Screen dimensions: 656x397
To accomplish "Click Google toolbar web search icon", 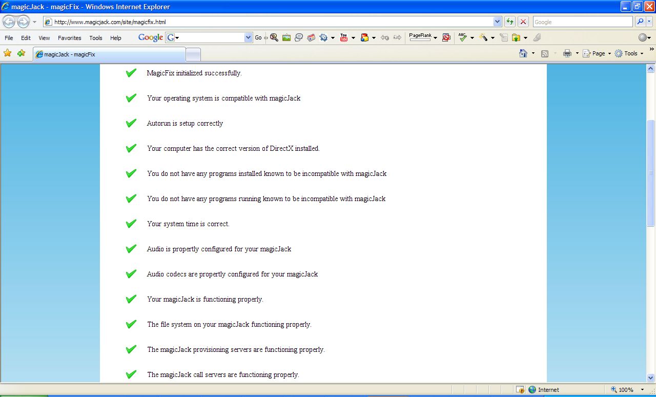I will [274, 37].
